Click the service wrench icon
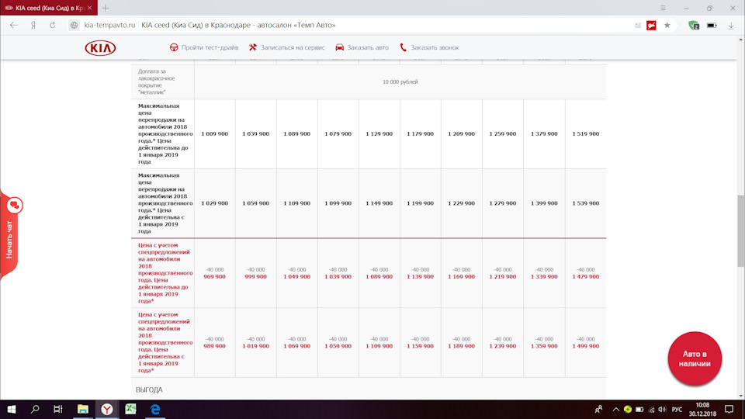This screenshot has height=419, width=745. click(253, 47)
